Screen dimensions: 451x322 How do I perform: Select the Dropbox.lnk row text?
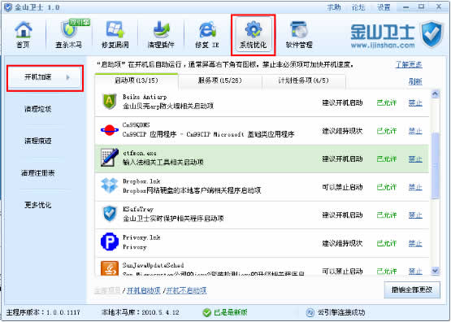(x=192, y=186)
